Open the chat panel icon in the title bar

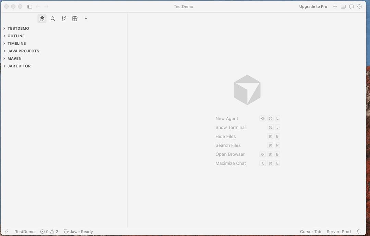coord(351,6)
